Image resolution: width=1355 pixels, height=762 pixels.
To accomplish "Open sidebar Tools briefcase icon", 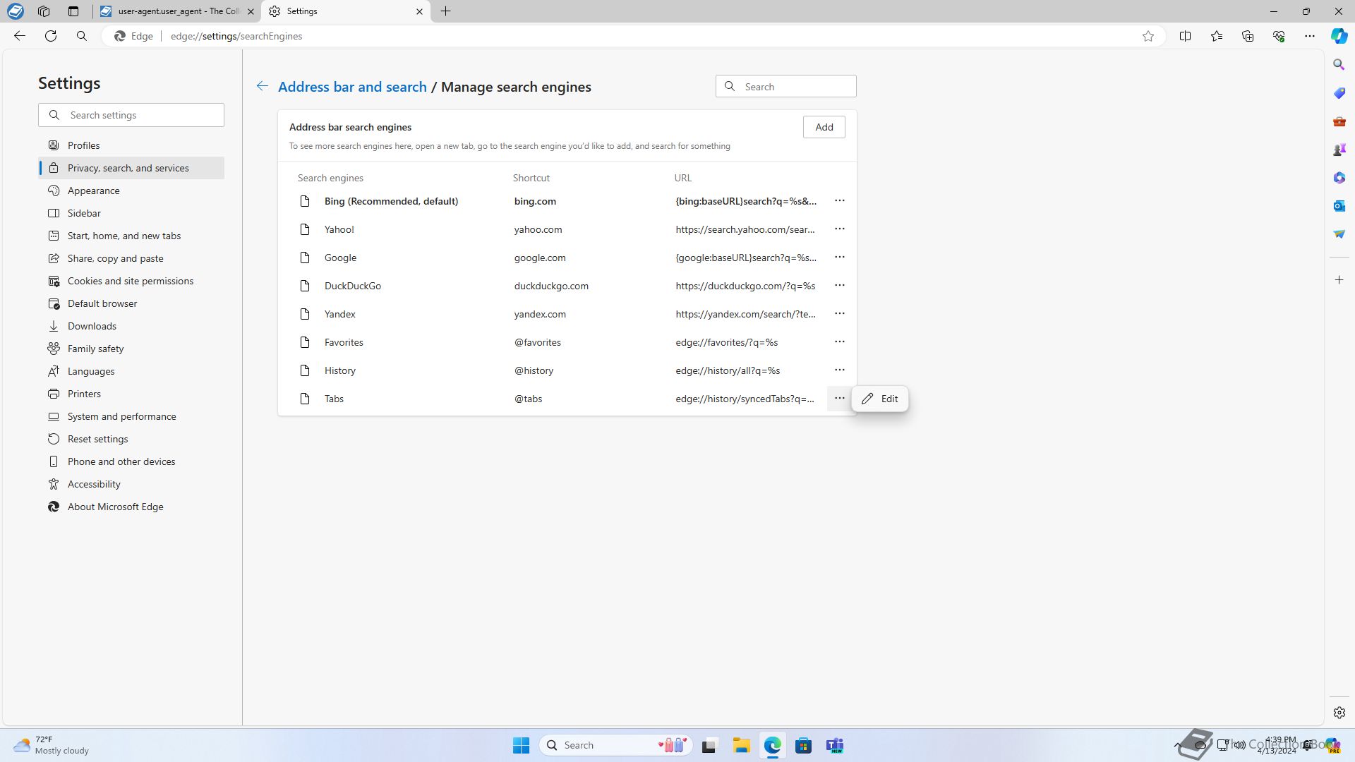I will coord(1339,121).
